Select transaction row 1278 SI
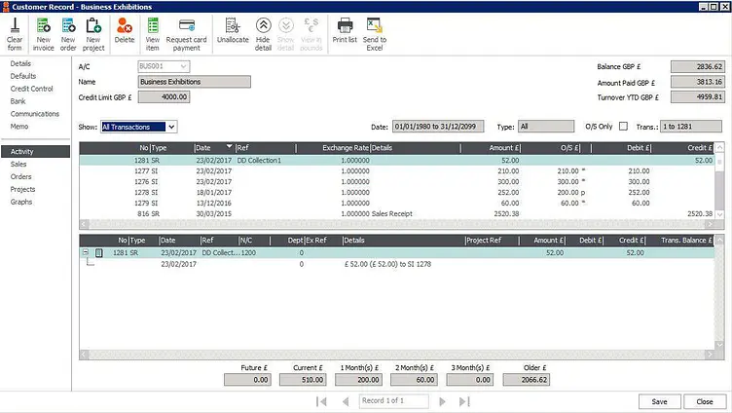 pyautogui.click(x=396, y=193)
